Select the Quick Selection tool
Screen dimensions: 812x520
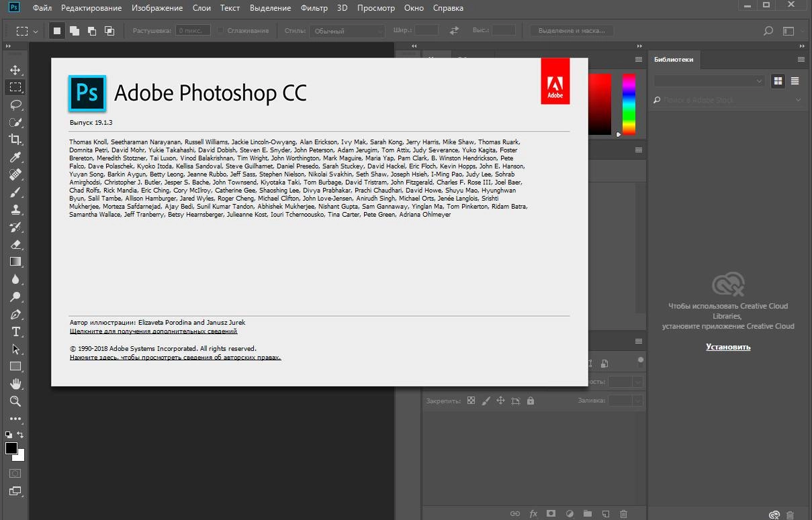point(15,122)
